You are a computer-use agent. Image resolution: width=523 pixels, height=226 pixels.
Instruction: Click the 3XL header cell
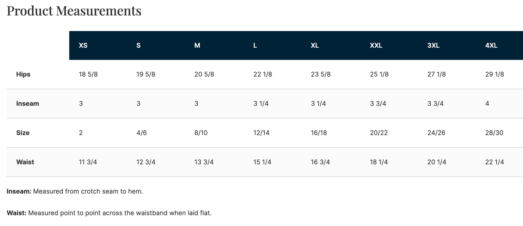pos(433,45)
